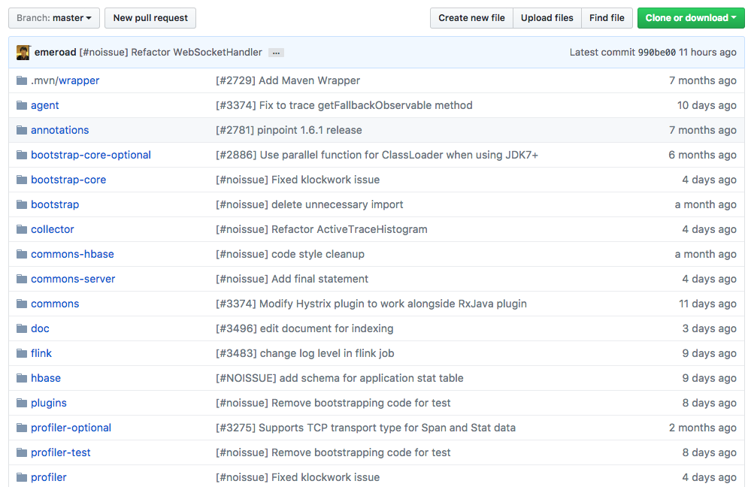751x487 pixels.
Task: Click folder icon next to agent
Action: coord(22,105)
